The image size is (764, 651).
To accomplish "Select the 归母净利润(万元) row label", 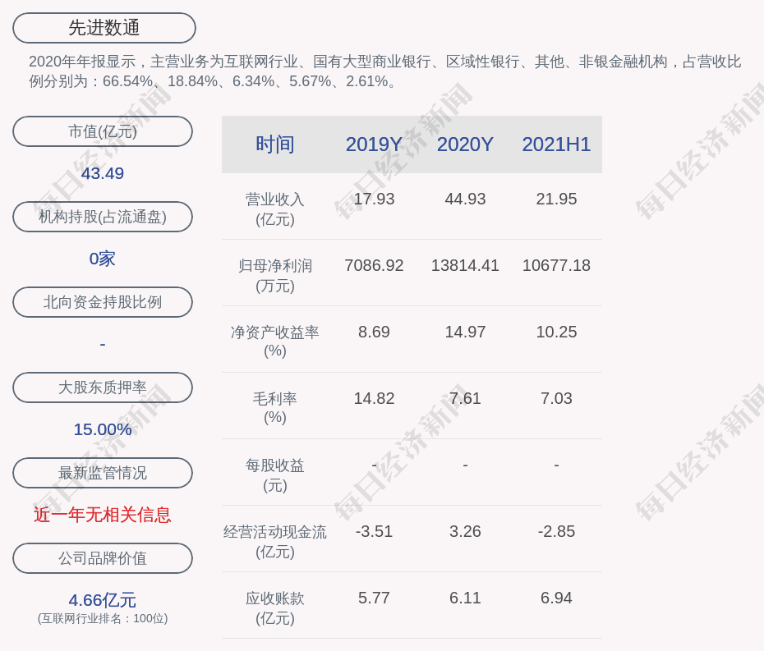I will (275, 276).
